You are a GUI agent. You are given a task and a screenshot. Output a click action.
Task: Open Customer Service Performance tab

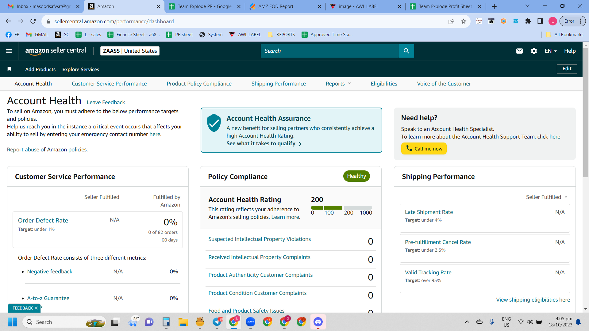click(x=109, y=84)
